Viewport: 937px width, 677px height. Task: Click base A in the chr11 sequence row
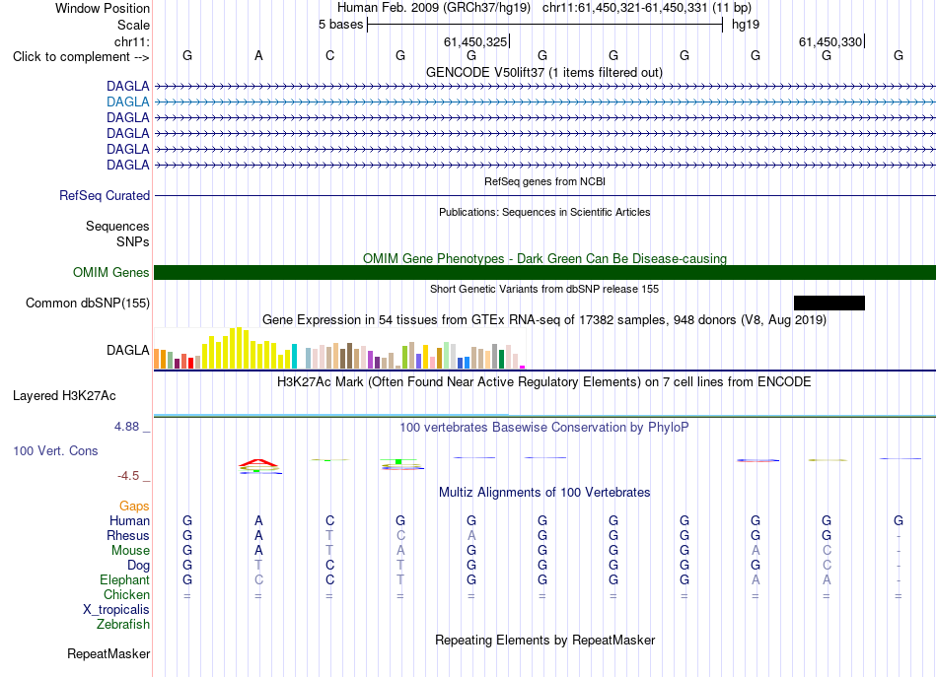pyautogui.click(x=258, y=55)
